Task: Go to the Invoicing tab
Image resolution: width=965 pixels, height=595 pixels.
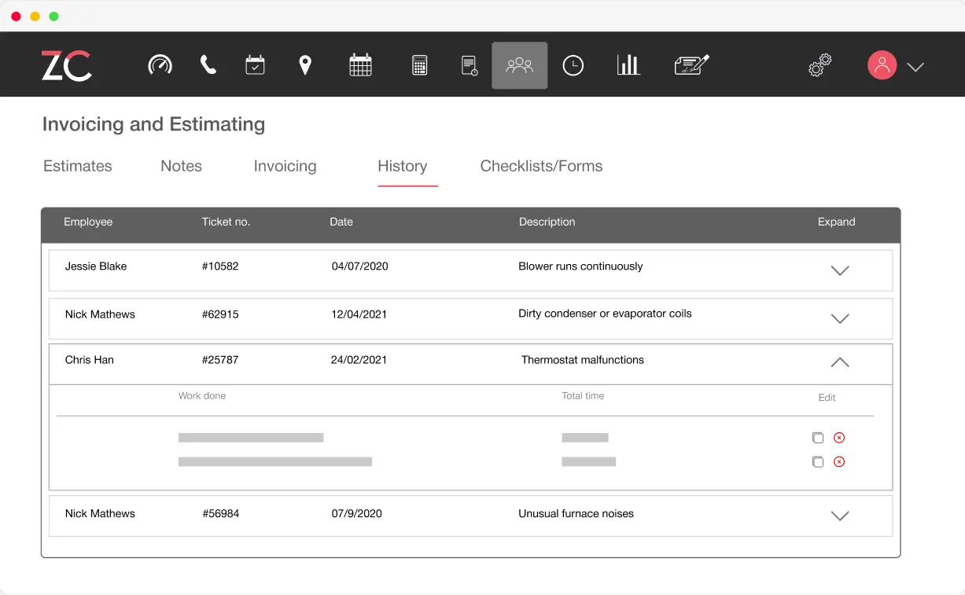Action: pyautogui.click(x=285, y=166)
